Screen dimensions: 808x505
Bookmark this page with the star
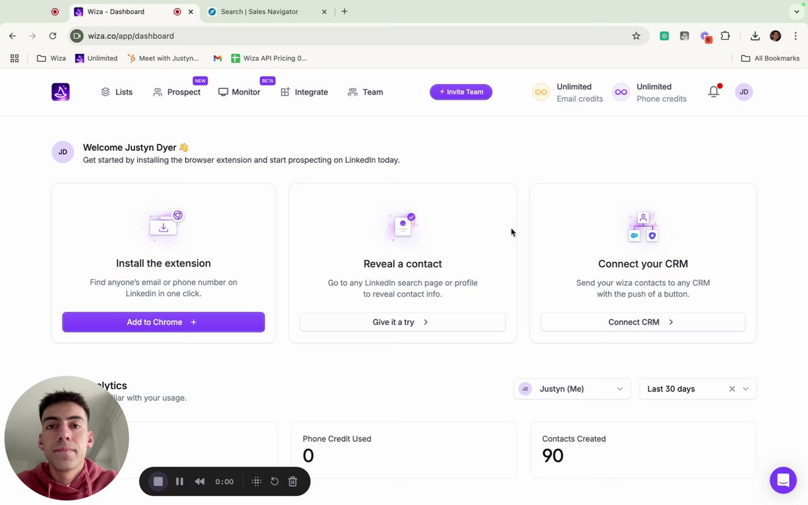click(x=636, y=36)
